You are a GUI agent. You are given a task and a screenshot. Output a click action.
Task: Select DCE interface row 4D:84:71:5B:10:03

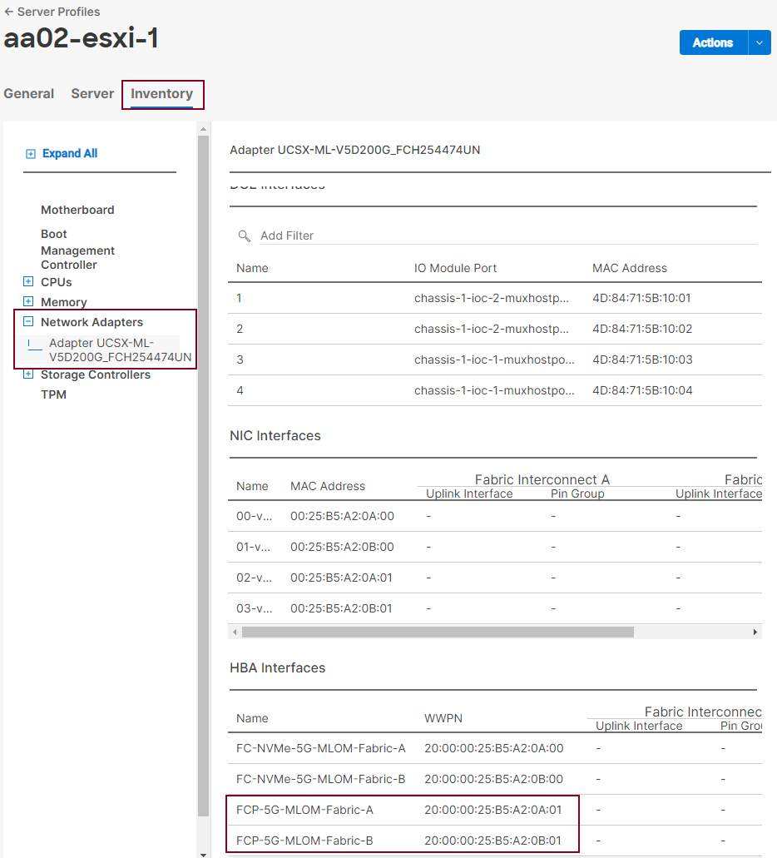coord(495,360)
